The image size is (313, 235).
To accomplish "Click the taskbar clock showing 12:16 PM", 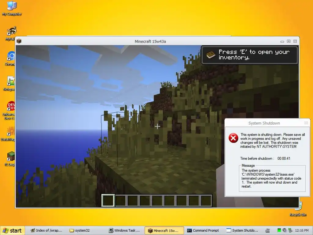I will coord(302,230).
